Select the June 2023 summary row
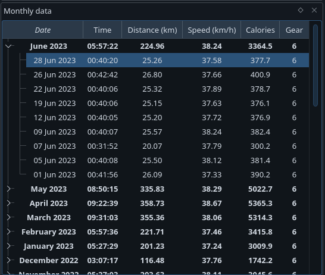This screenshot has width=325, height=275. (162, 46)
